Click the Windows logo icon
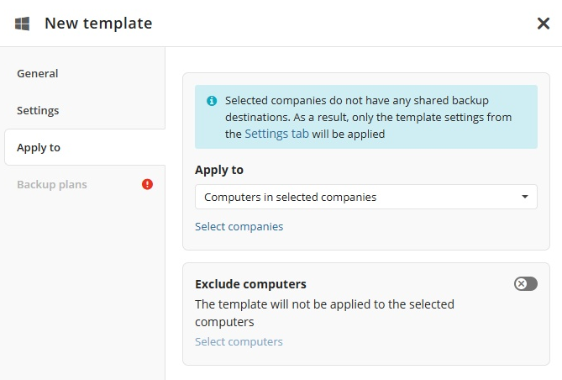The width and height of the screenshot is (562, 380). tap(22, 24)
